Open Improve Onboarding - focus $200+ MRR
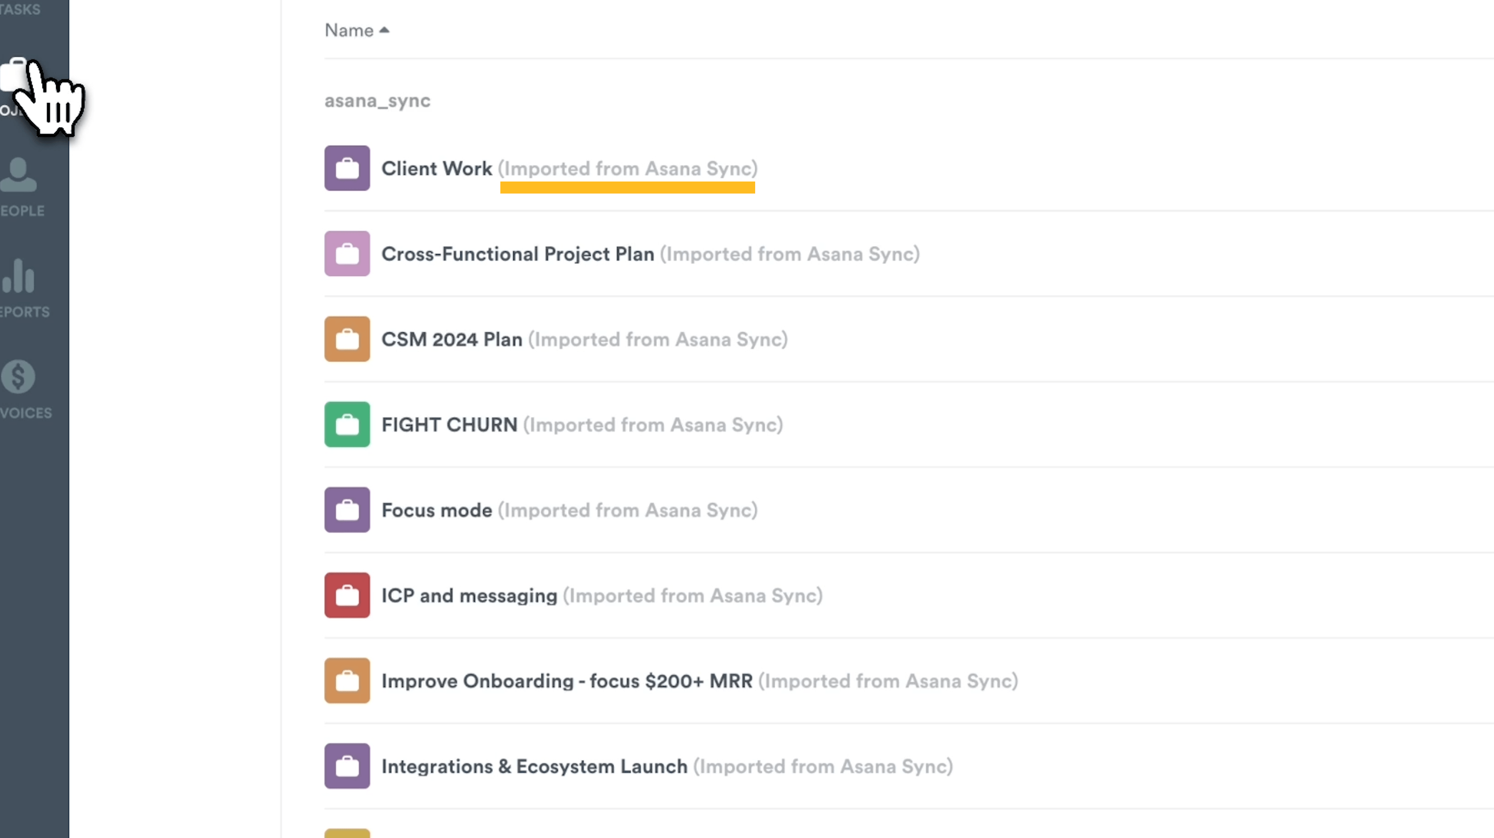The image size is (1494, 838). click(x=566, y=681)
